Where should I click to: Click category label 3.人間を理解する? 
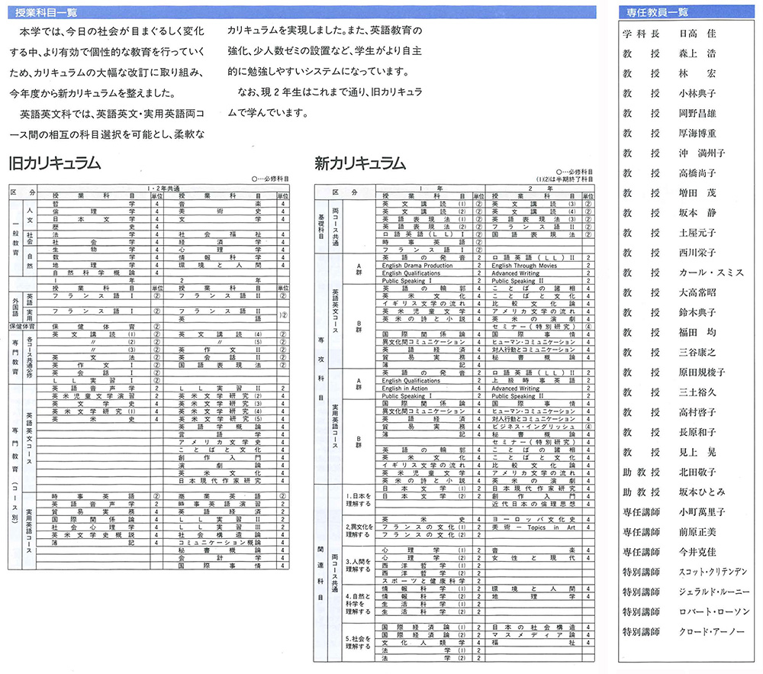point(358,566)
